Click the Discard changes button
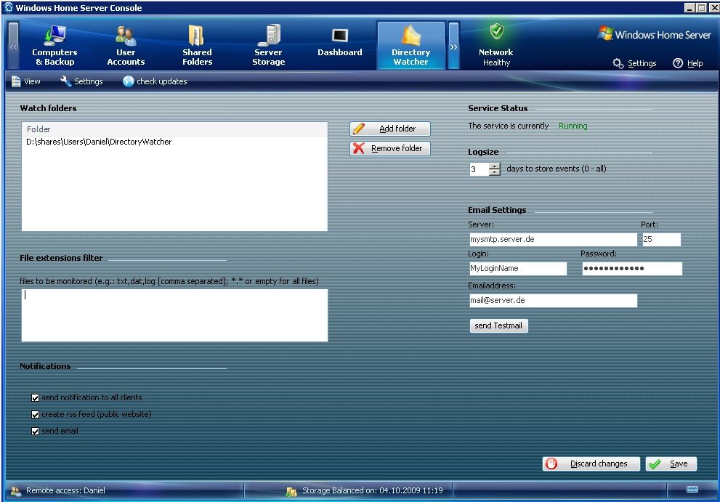 [591, 464]
